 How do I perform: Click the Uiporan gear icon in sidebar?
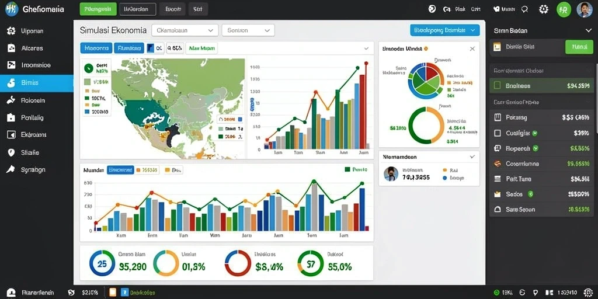pyautogui.click(x=11, y=31)
